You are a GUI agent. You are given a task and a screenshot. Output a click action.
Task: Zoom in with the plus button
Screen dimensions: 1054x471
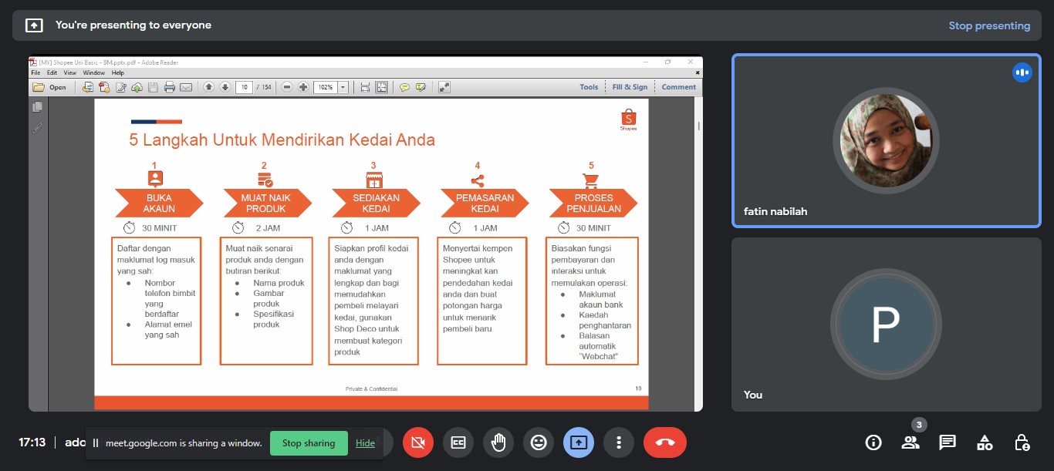(303, 87)
